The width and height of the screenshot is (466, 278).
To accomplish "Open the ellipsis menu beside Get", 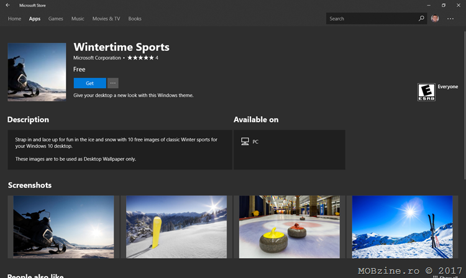I will (113, 83).
